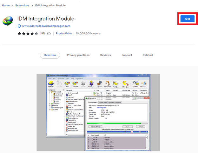Click the 1,916 ratings count
Viewport: 198px width, 153px height.
click(x=43, y=33)
